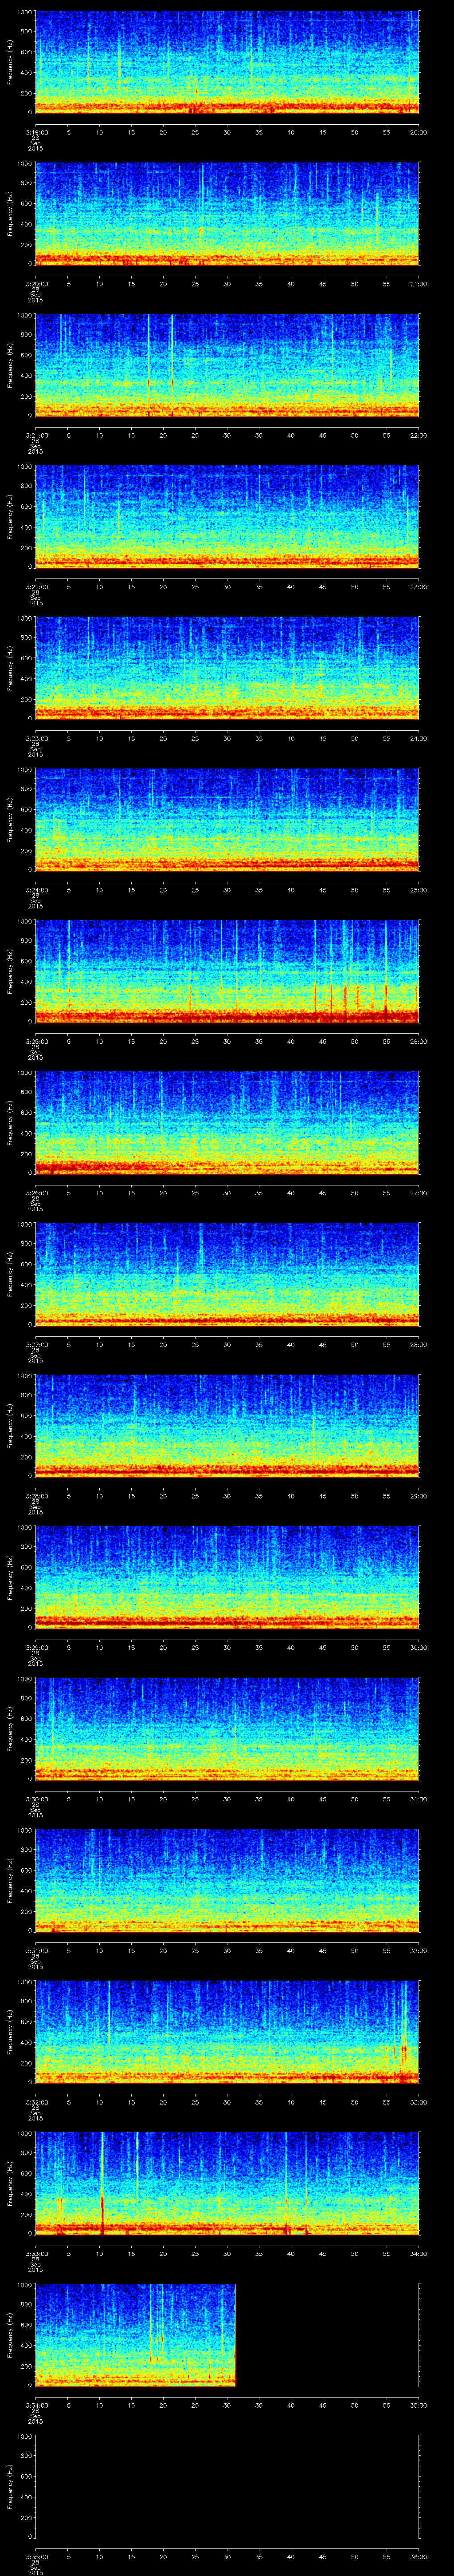Select the spectrogram panel starting at 3:19:00

(x=227, y=62)
